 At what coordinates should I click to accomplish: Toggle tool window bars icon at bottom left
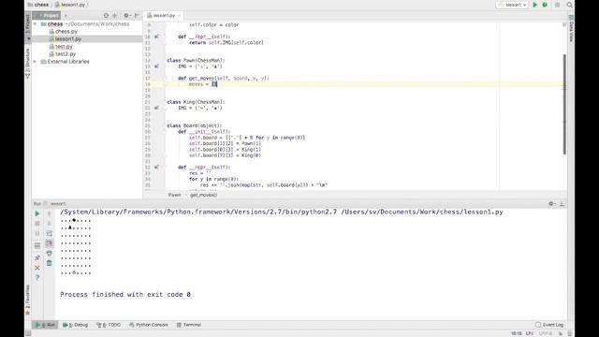[x=28, y=333]
